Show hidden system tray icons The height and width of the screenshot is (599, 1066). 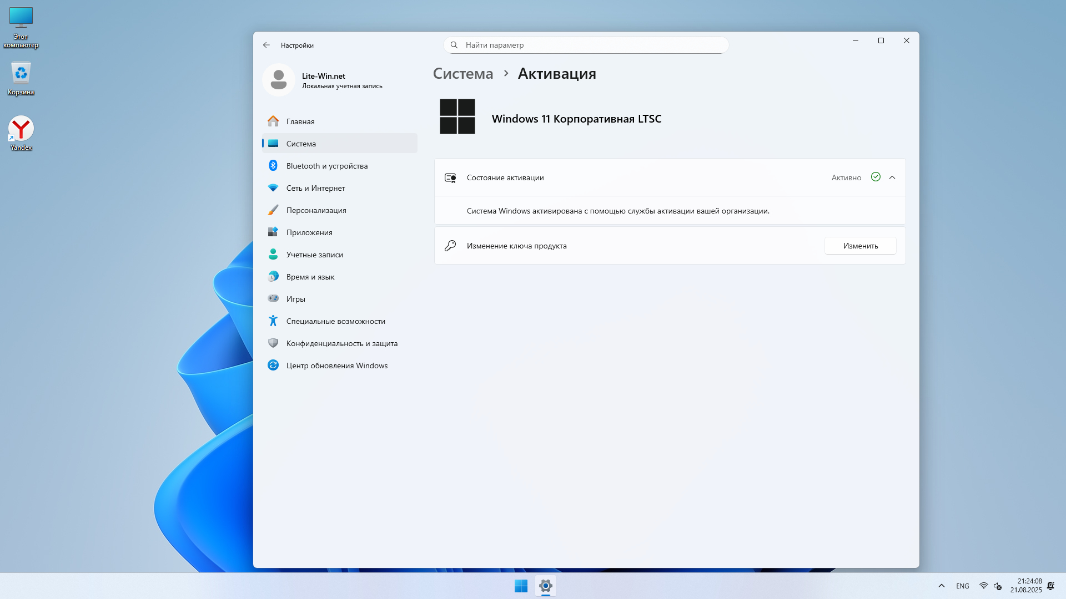coord(941,586)
